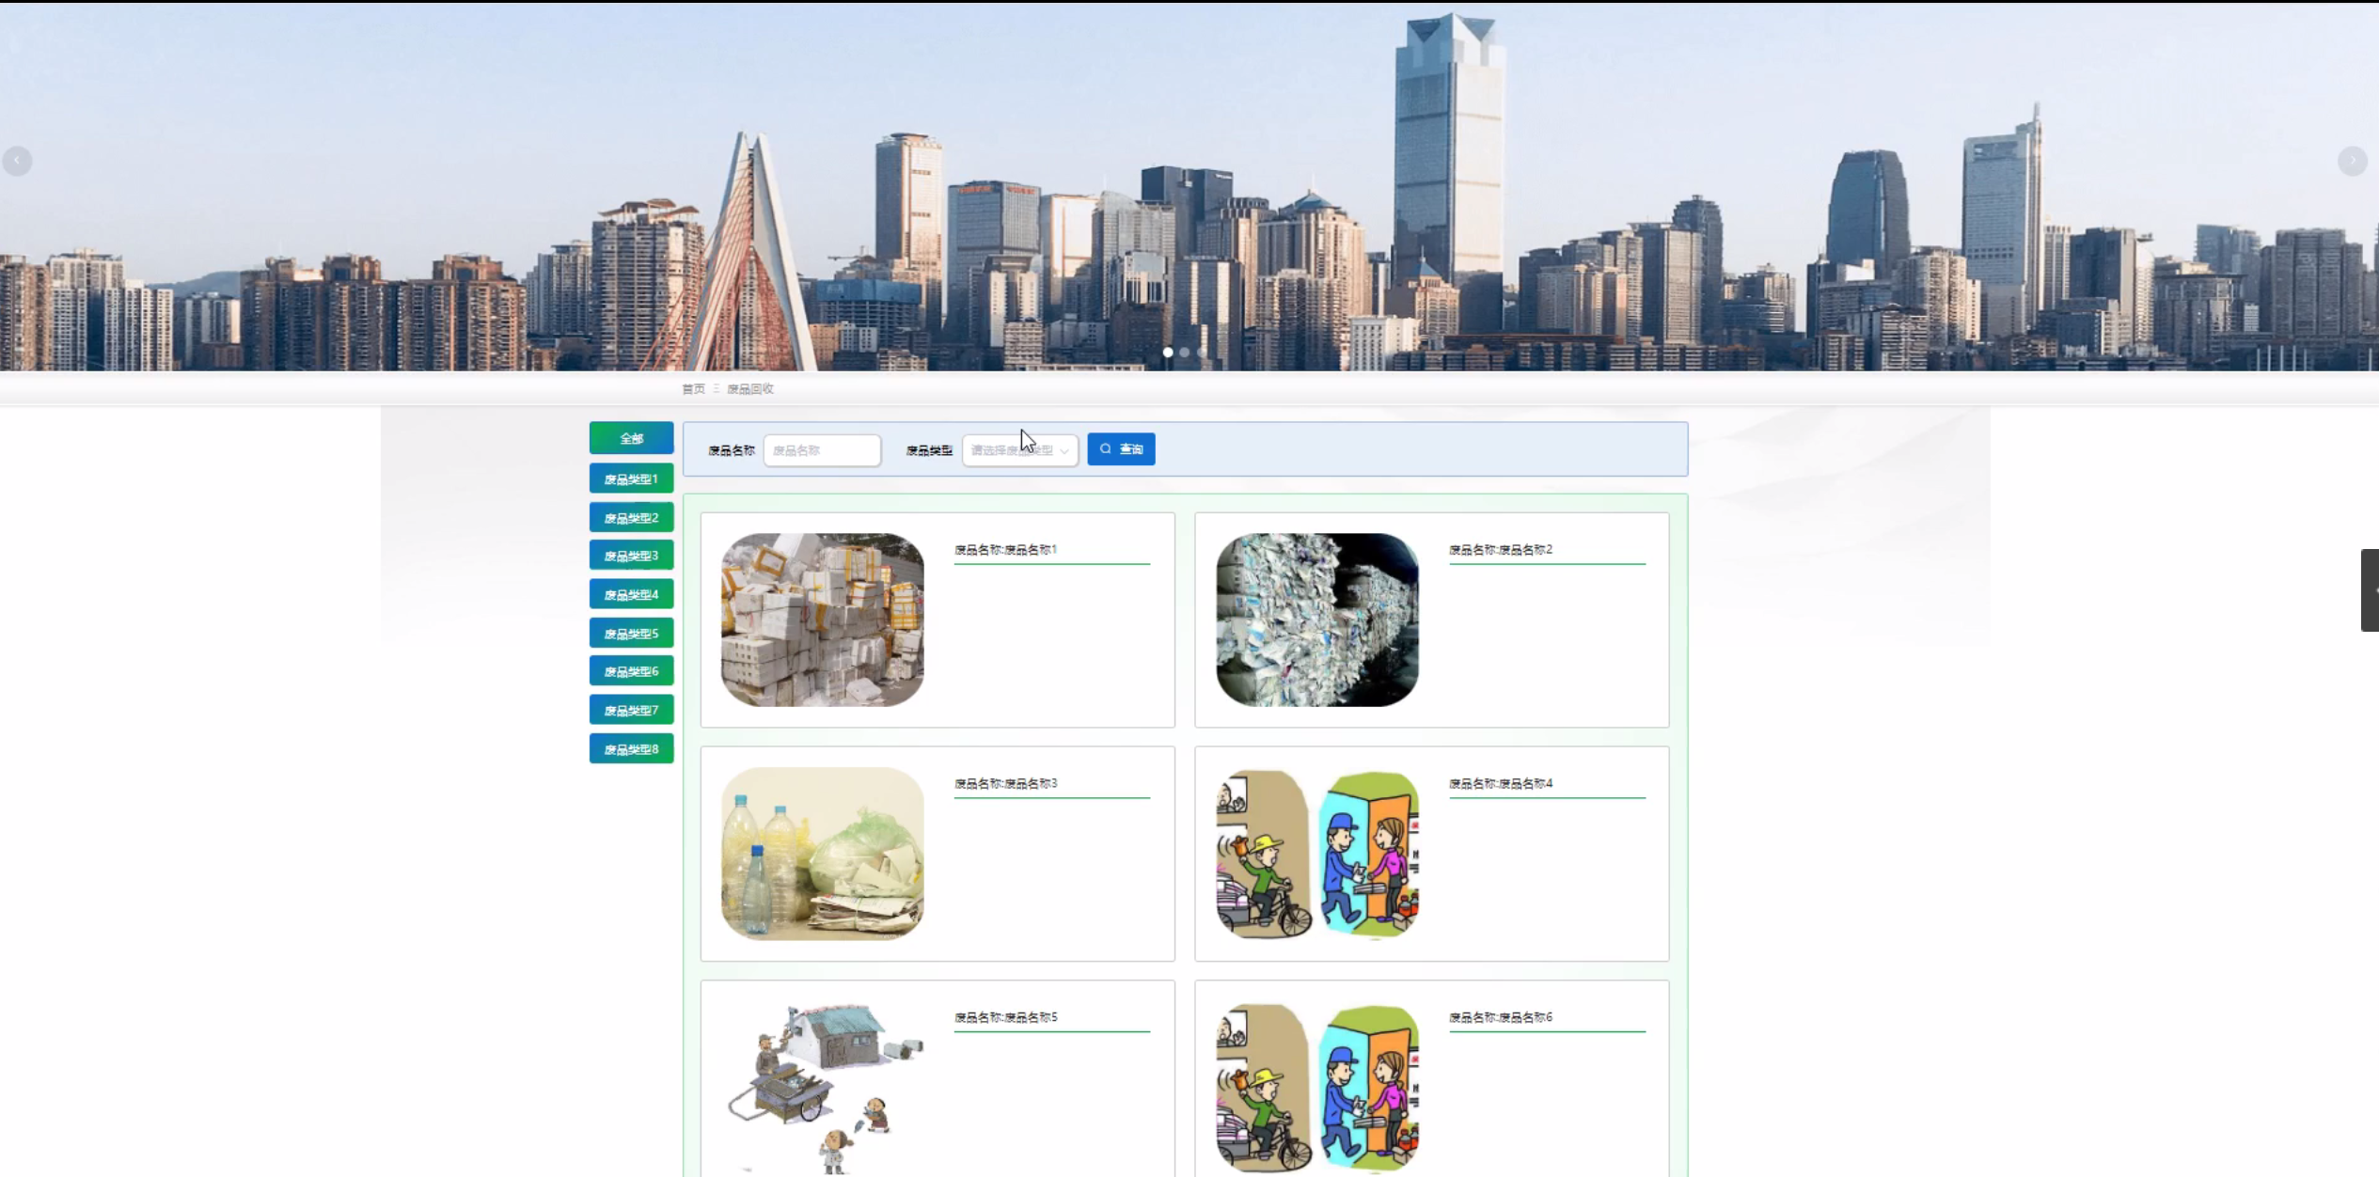The image size is (2379, 1177).
Task: Click the 废品名称6 item title
Action: coord(1501,1017)
